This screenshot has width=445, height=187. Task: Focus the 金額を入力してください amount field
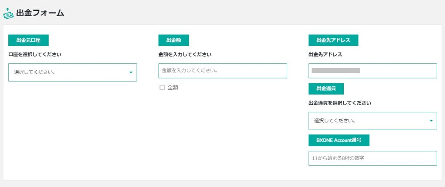point(222,71)
